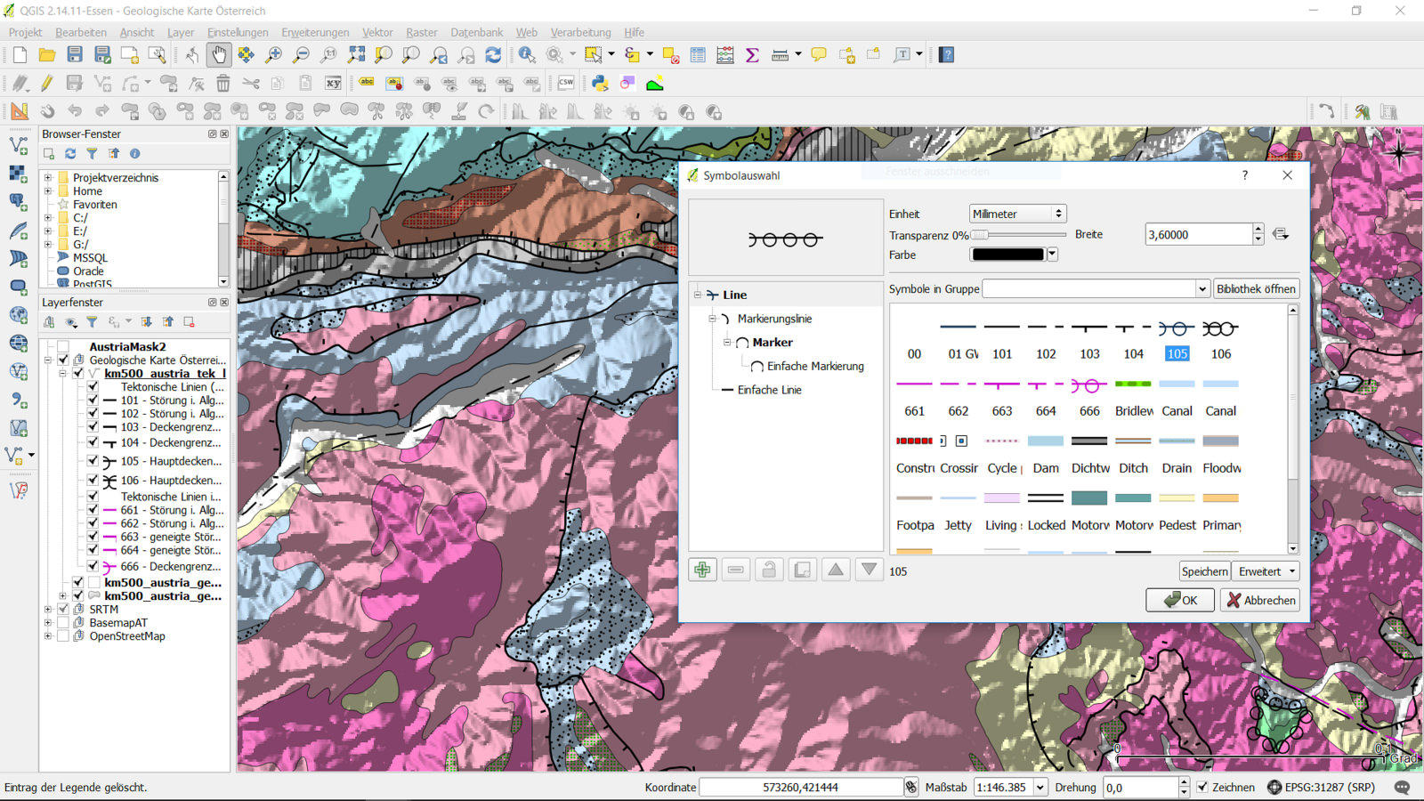Open the Raster menu
The width and height of the screenshot is (1424, 801).
click(422, 32)
